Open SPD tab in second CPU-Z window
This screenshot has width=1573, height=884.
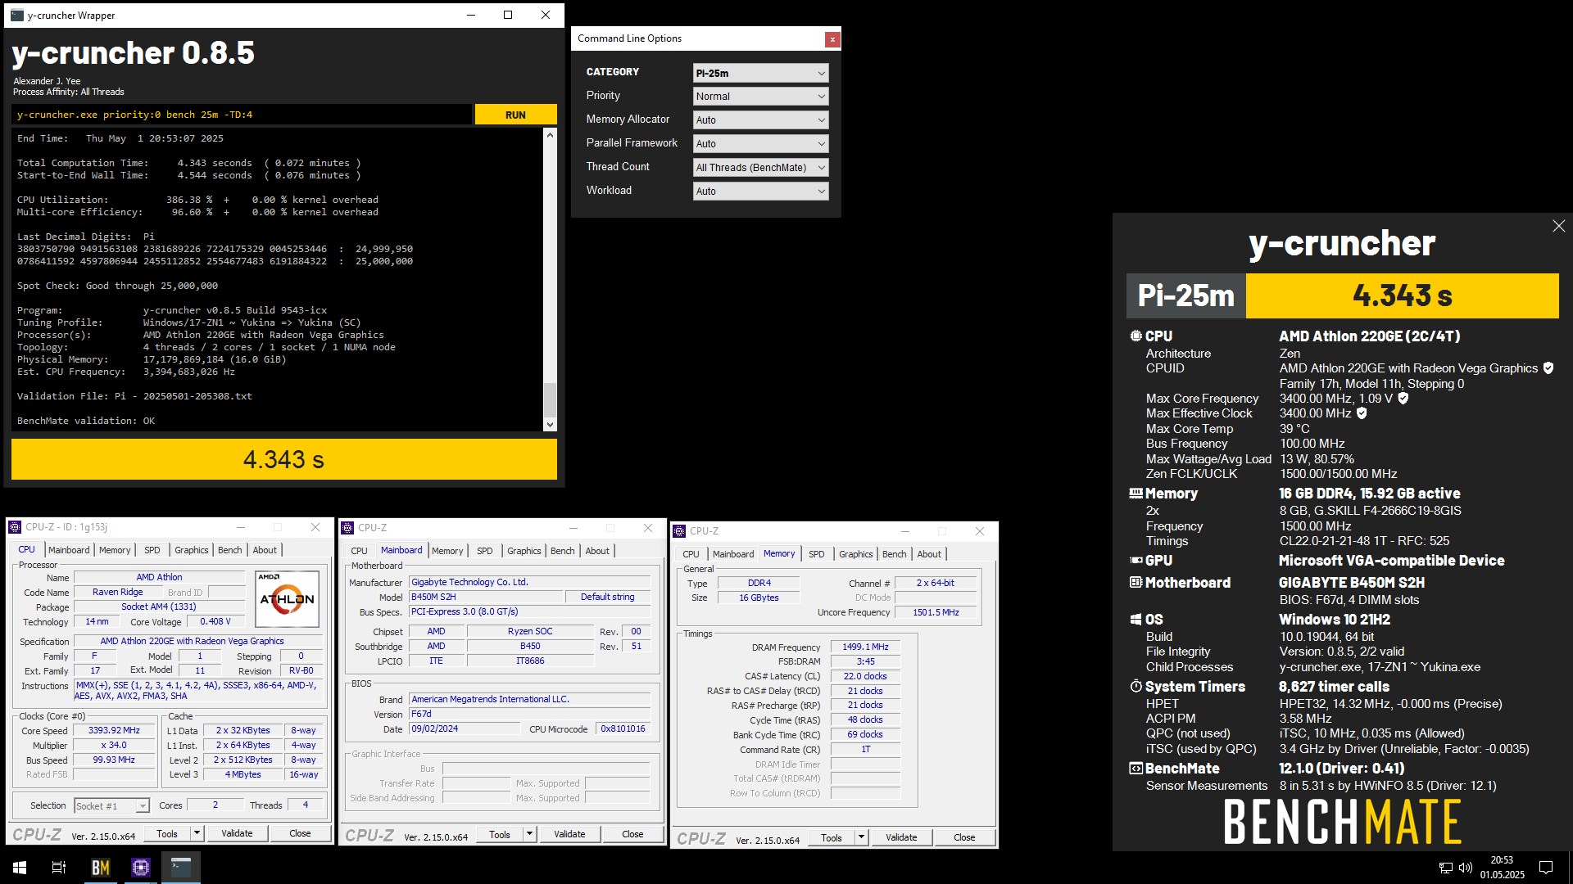pyautogui.click(x=485, y=551)
